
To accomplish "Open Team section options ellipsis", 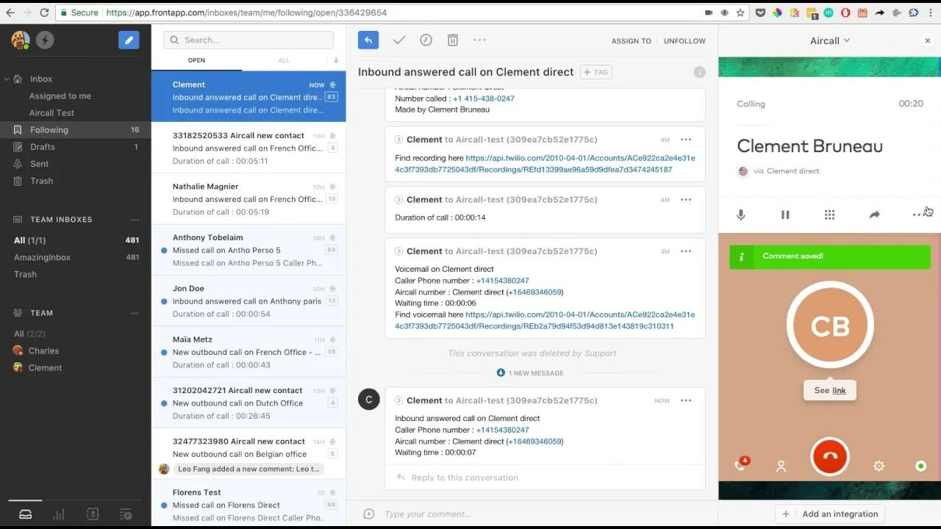I will point(135,313).
